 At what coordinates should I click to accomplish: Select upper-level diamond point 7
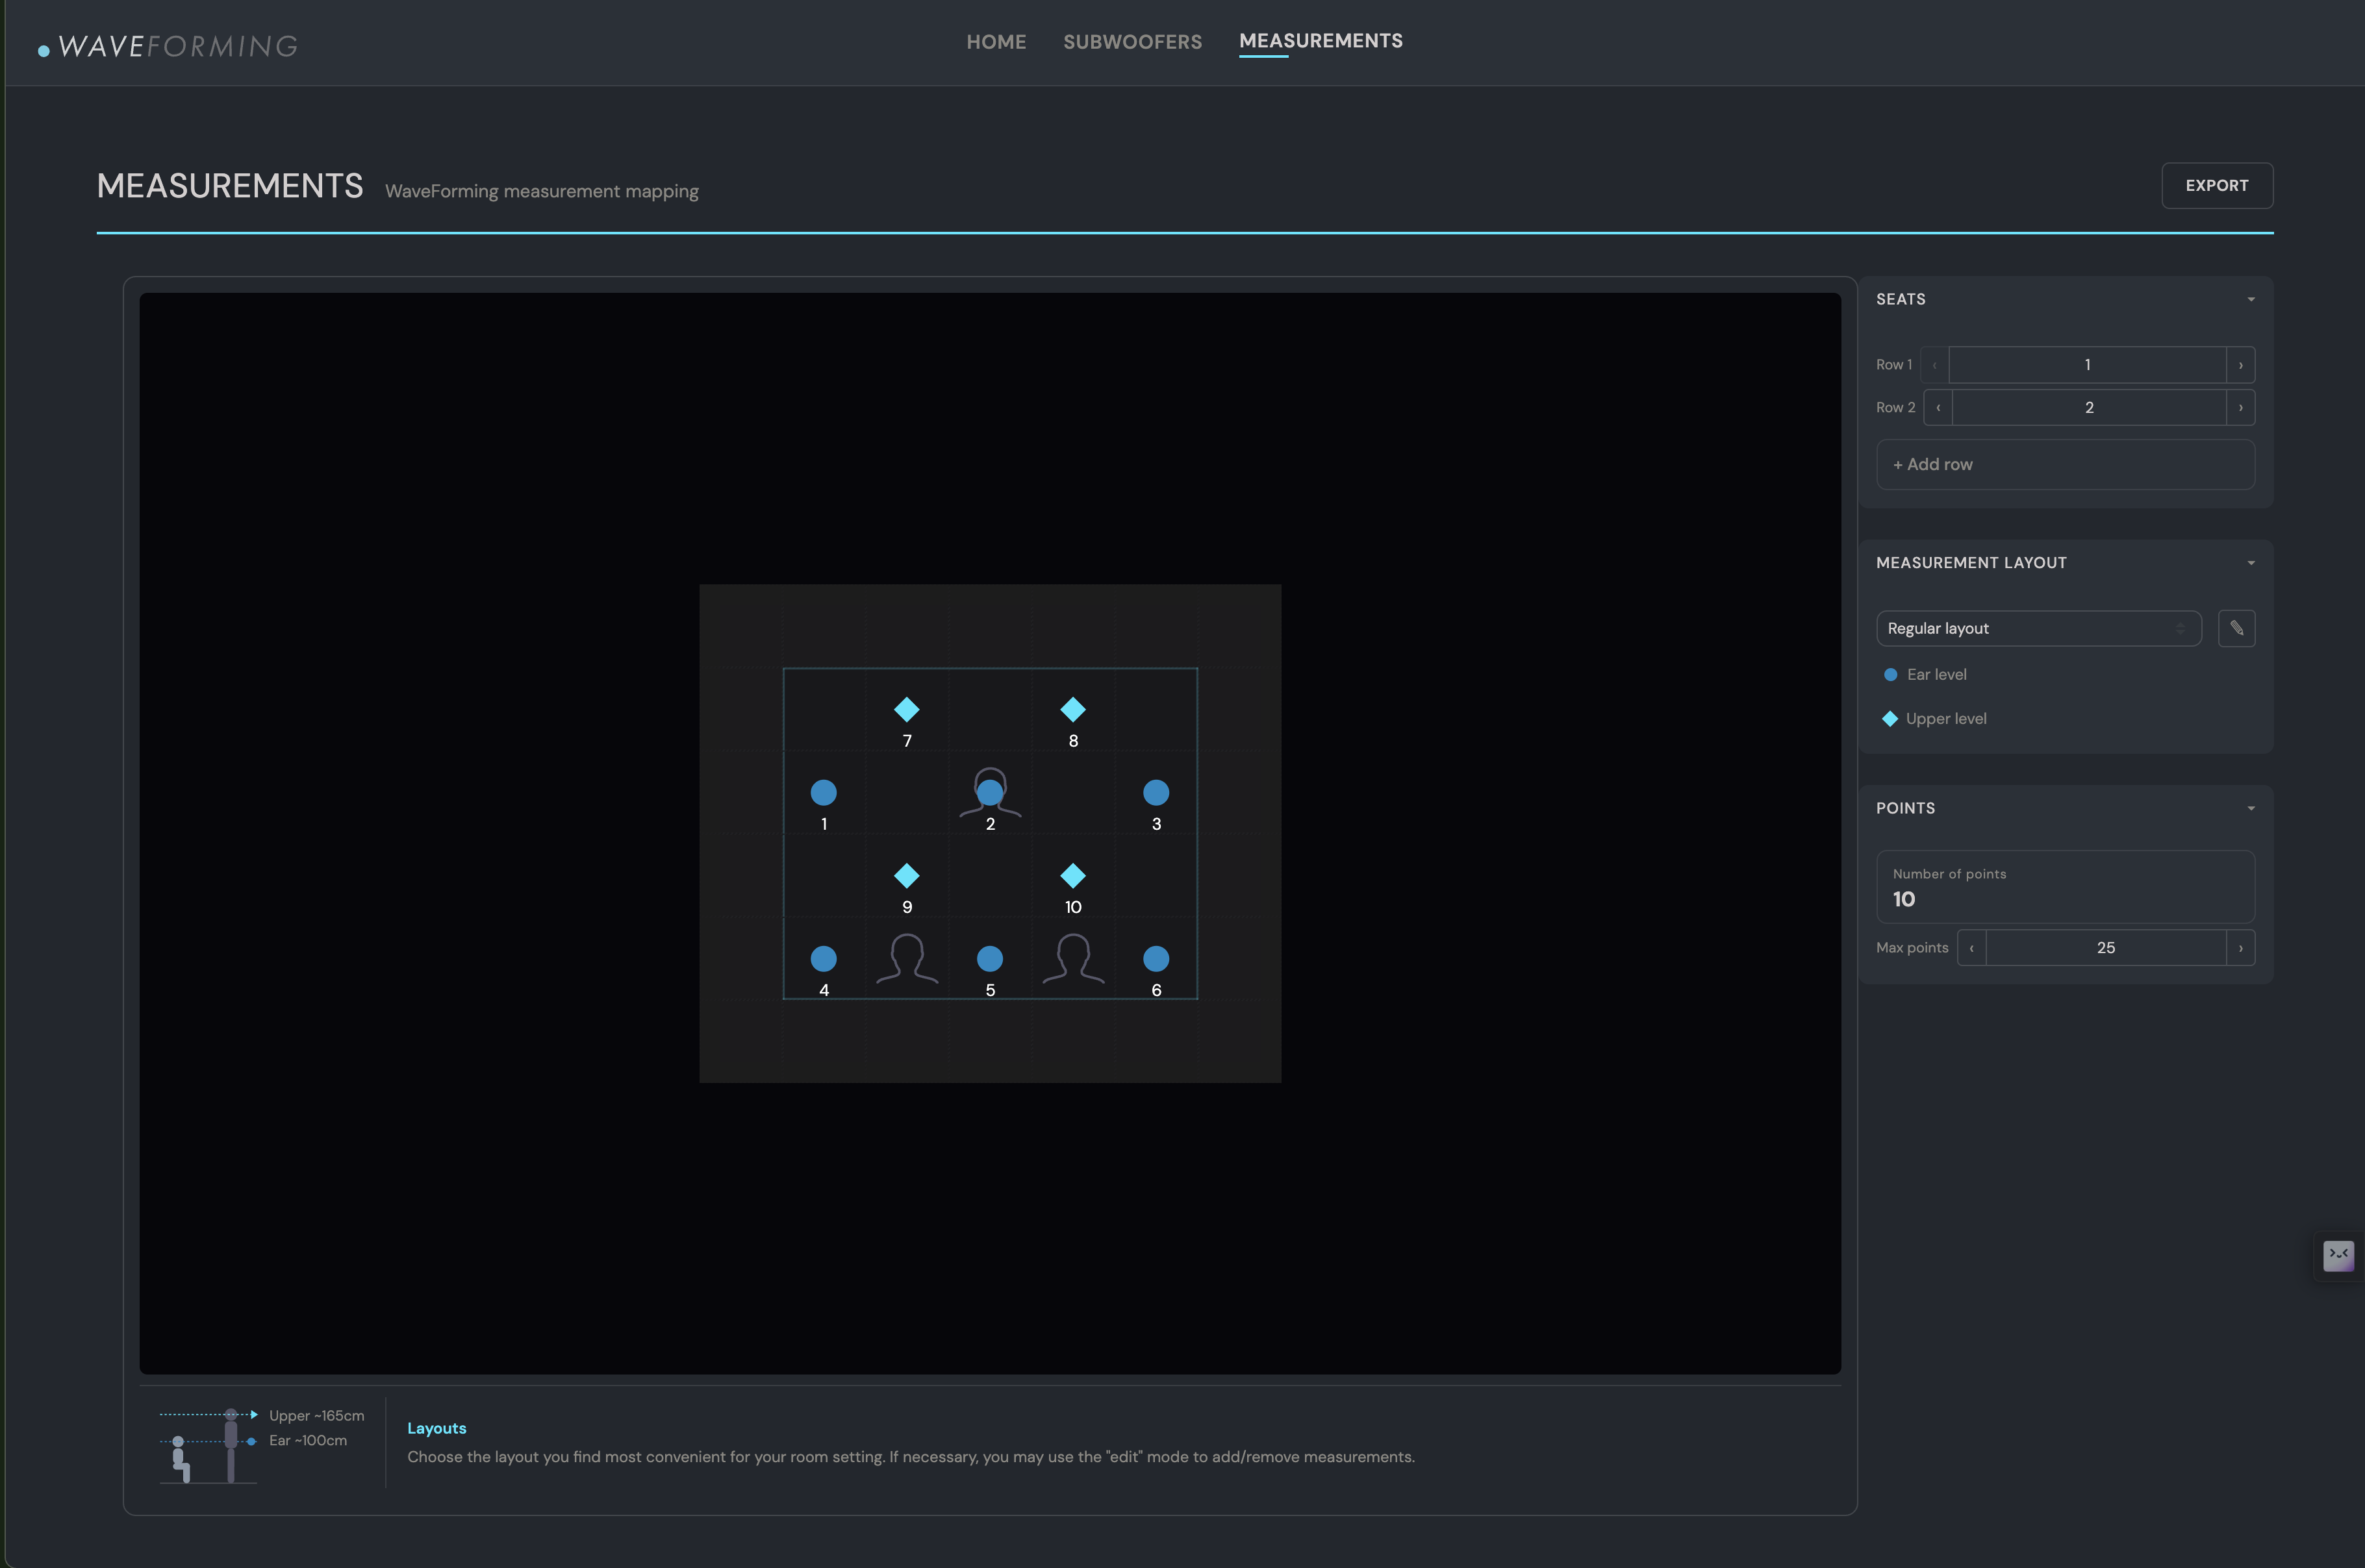906,710
